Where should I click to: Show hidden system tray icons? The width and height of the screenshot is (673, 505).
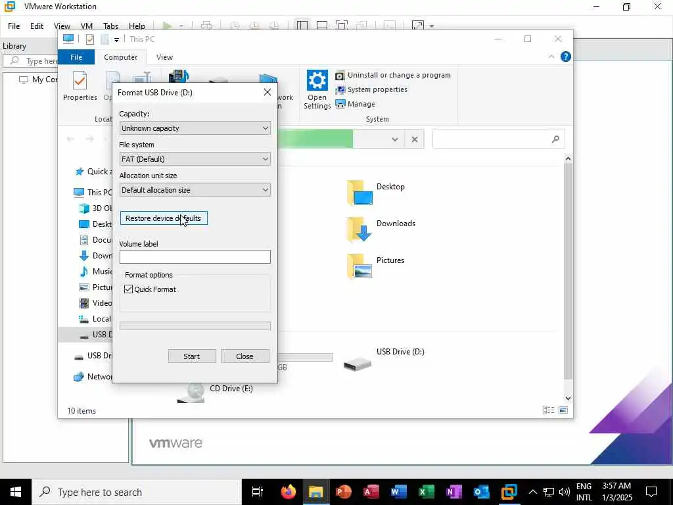[x=532, y=492]
